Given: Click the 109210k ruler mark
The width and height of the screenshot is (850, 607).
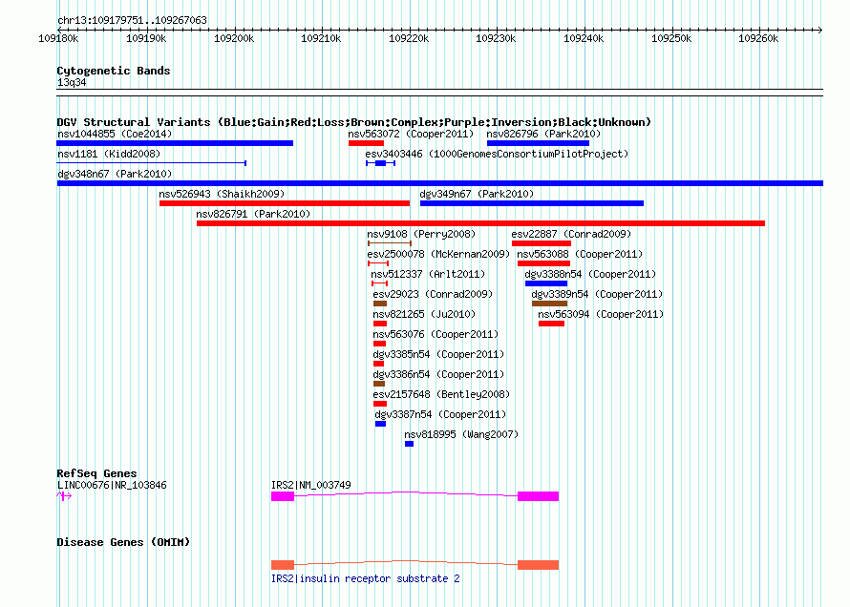Looking at the screenshot, I should click(321, 38).
